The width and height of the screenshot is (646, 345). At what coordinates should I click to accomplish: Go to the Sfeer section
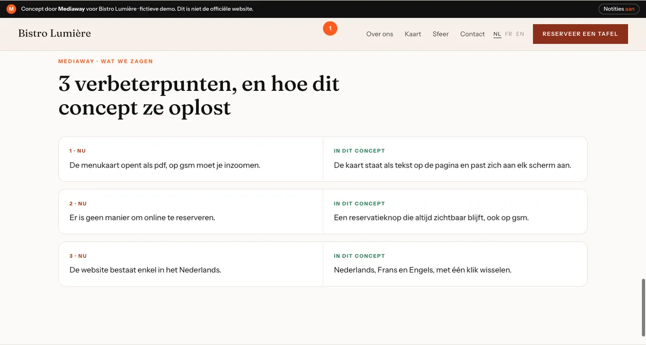(440, 34)
